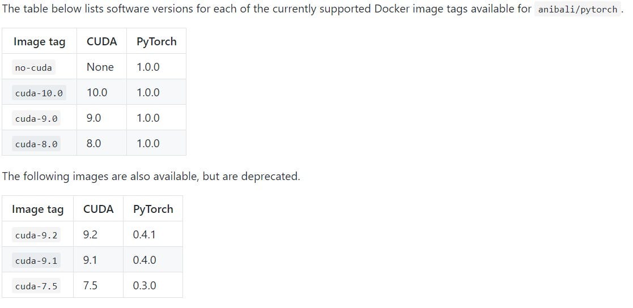Click the PyTorch 0.4.0 version cell

coord(145,260)
